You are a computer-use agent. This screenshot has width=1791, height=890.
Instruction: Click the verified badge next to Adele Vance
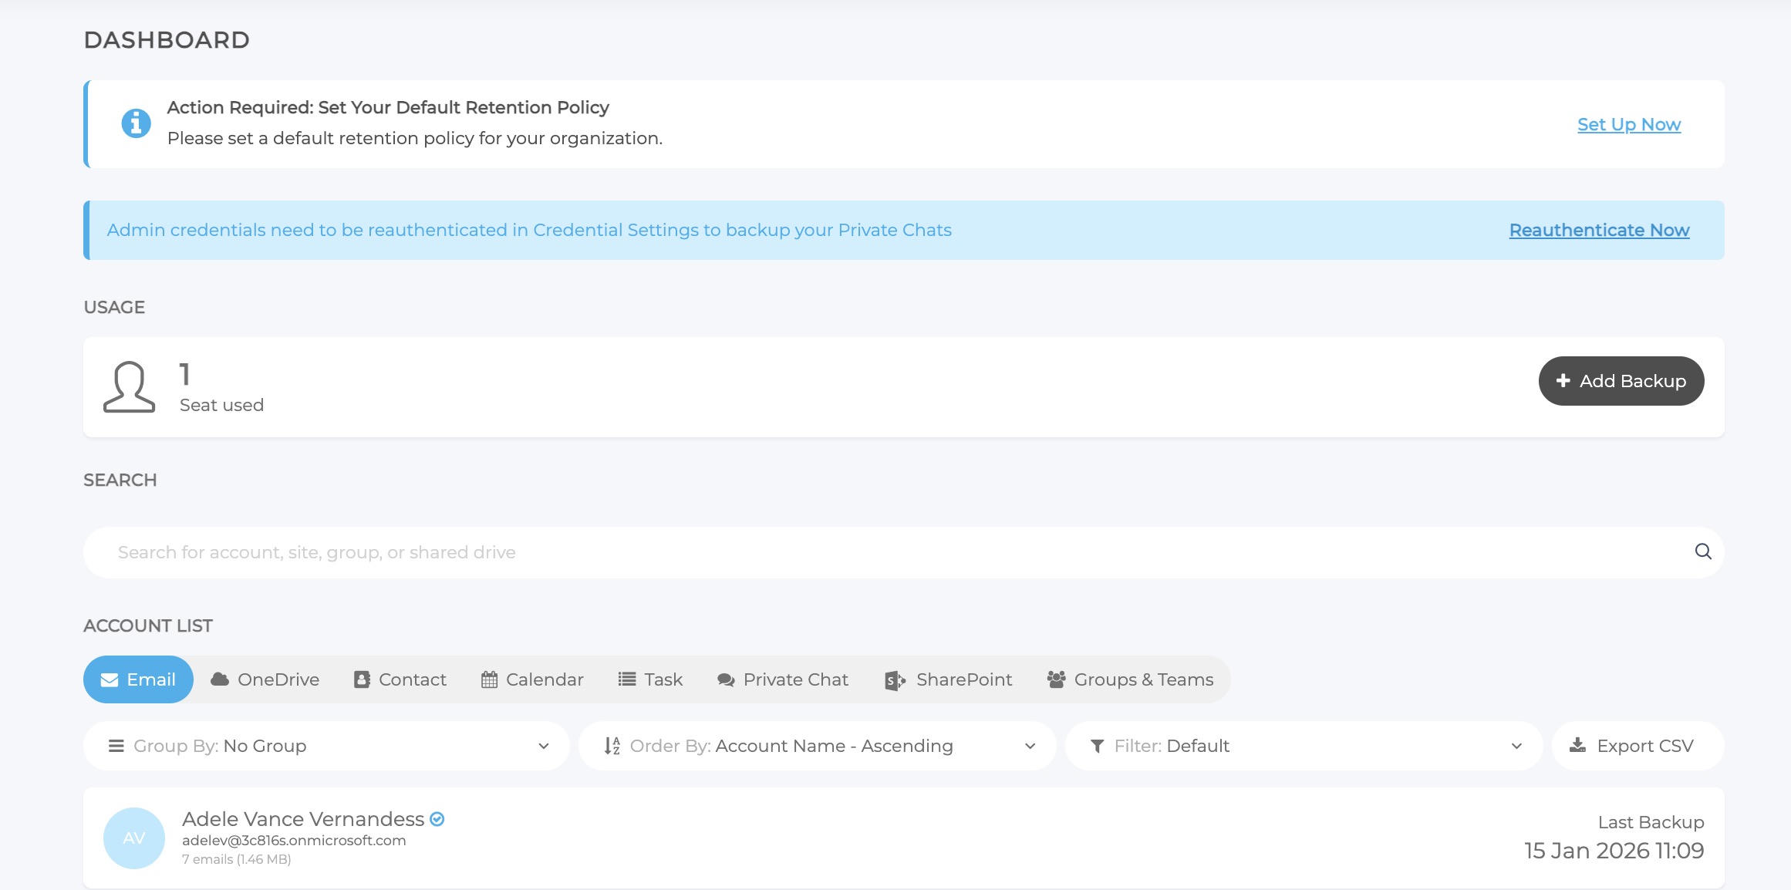(437, 819)
